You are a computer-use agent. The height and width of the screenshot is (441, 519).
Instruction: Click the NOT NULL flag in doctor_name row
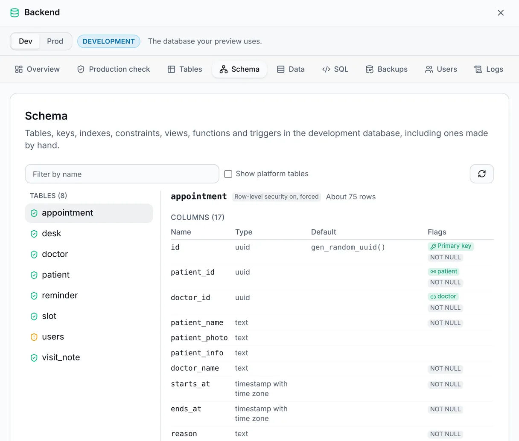coord(445,368)
